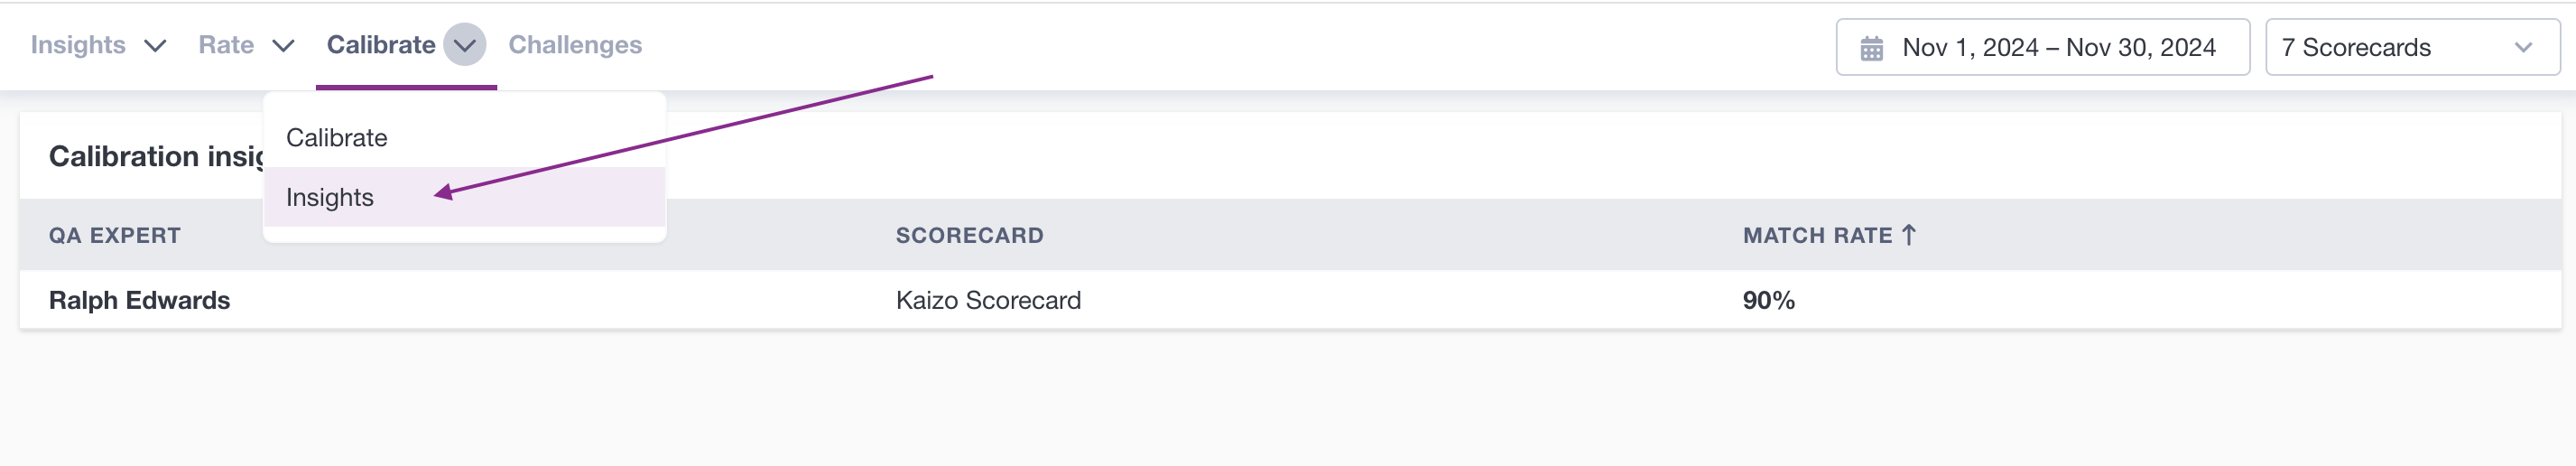Switch to the Insights tab in the top navigation
Image resolution: width=2576 pixels, height=466 pixels.
click(x=78, y=45)
